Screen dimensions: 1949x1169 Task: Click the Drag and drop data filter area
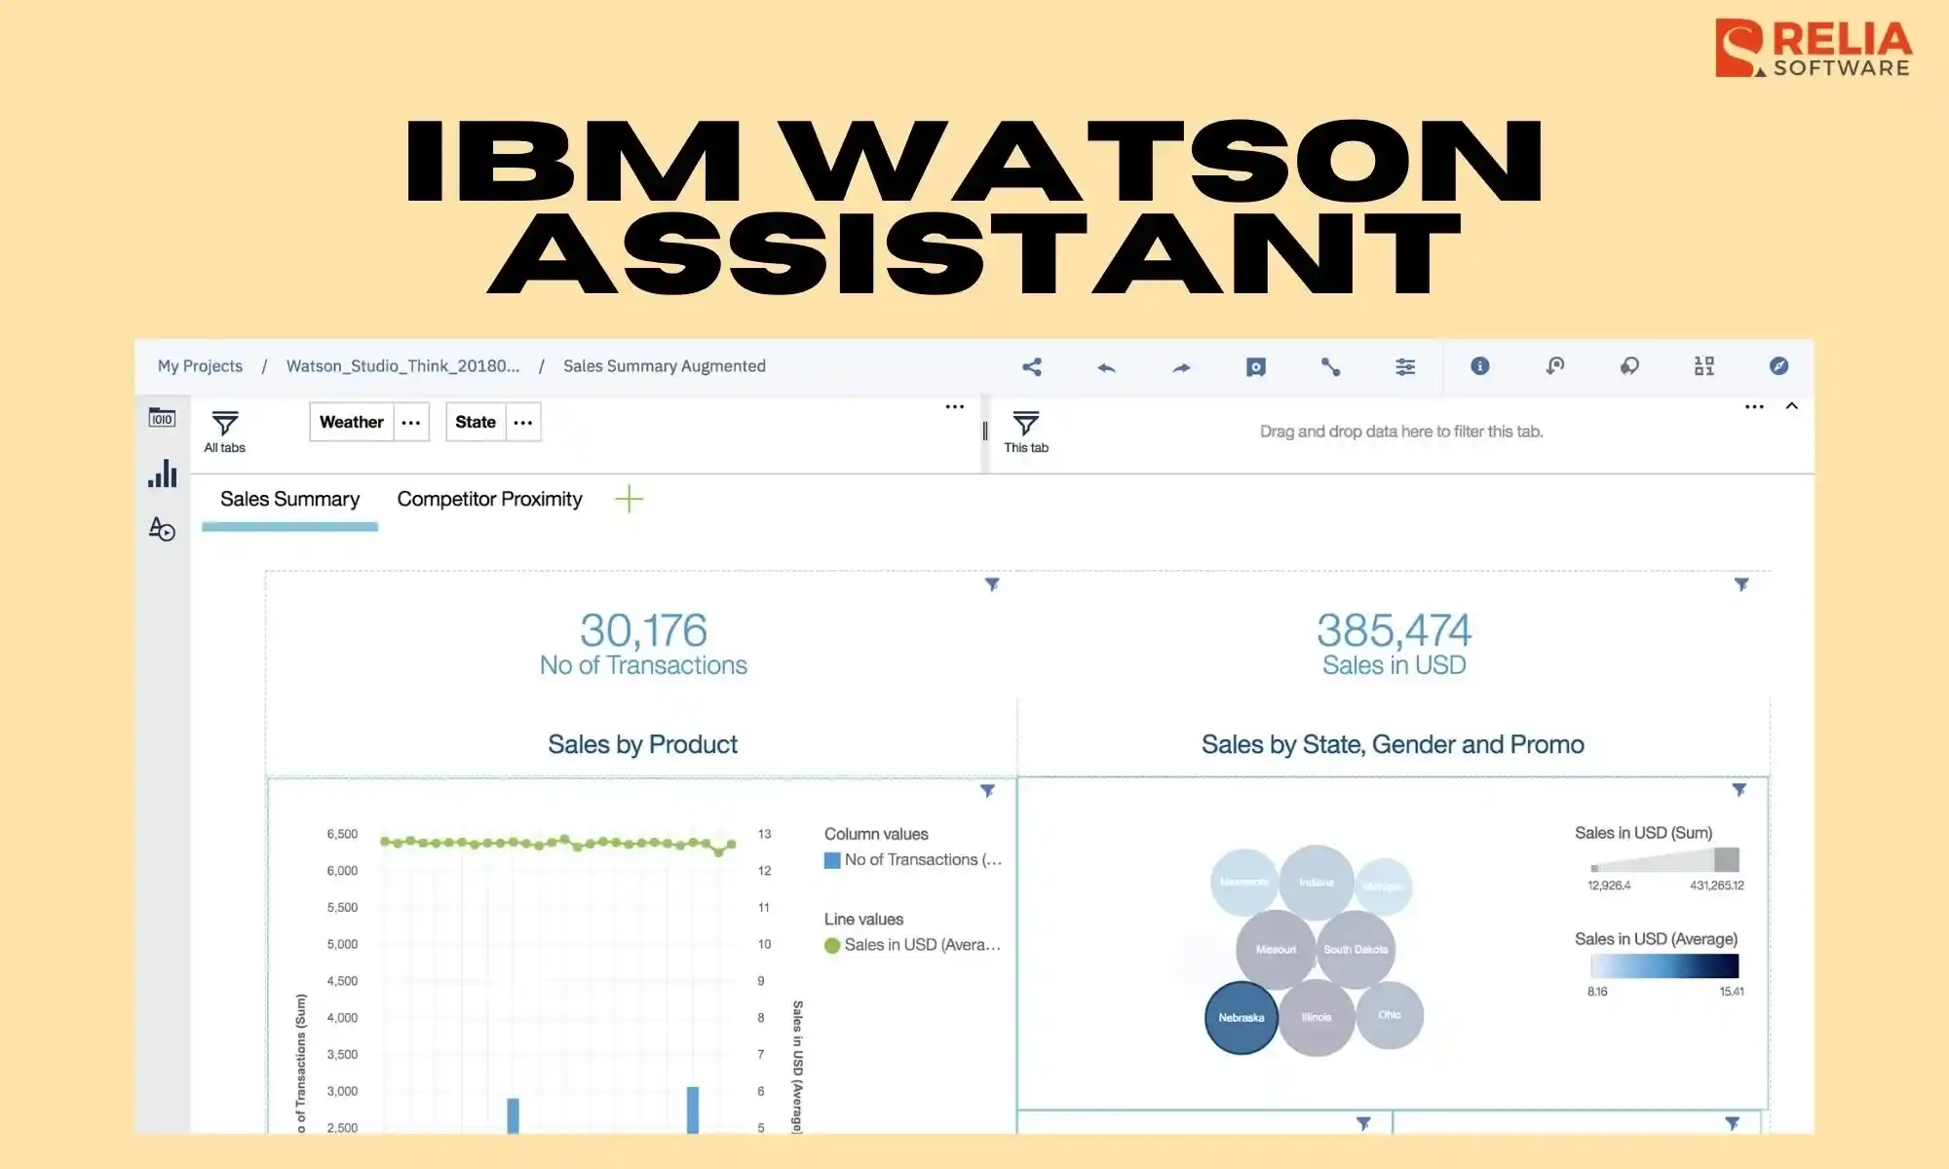pos(1401,432)
